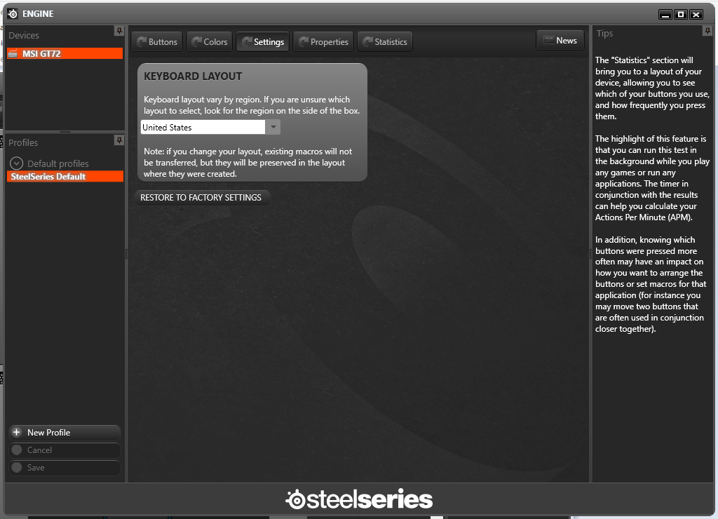Open the keyboard layout region combo box
718x519 pixels.
pos(210,128)
